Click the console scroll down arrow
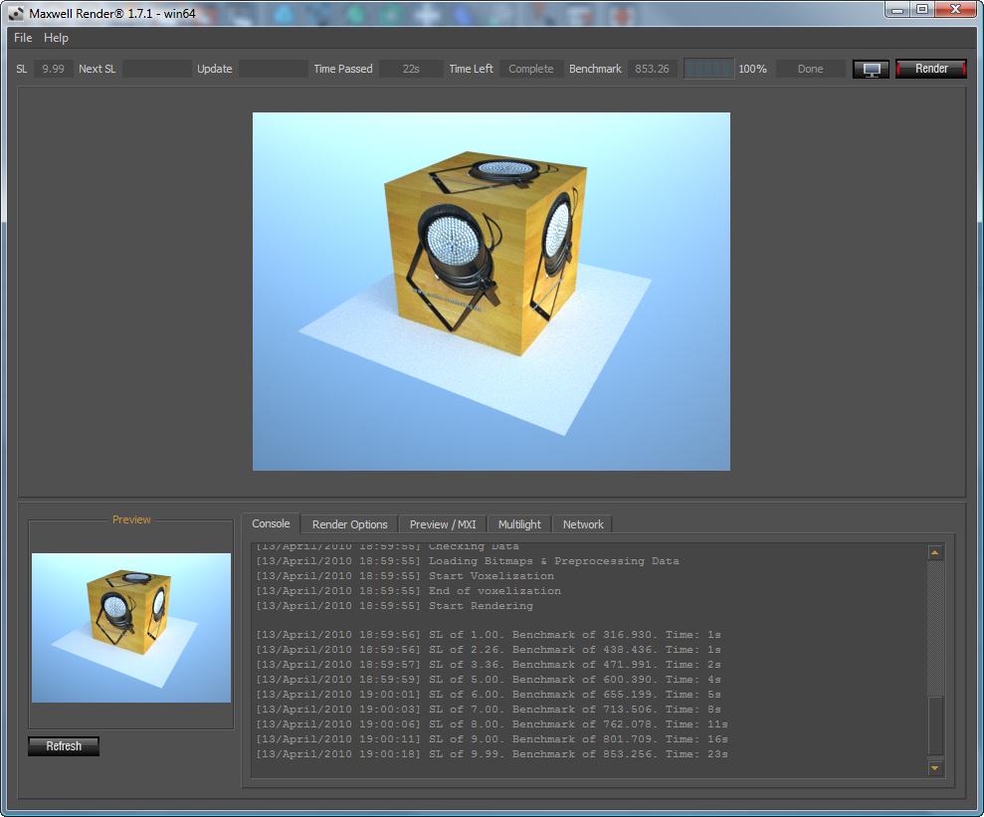 tap(934, 767)
